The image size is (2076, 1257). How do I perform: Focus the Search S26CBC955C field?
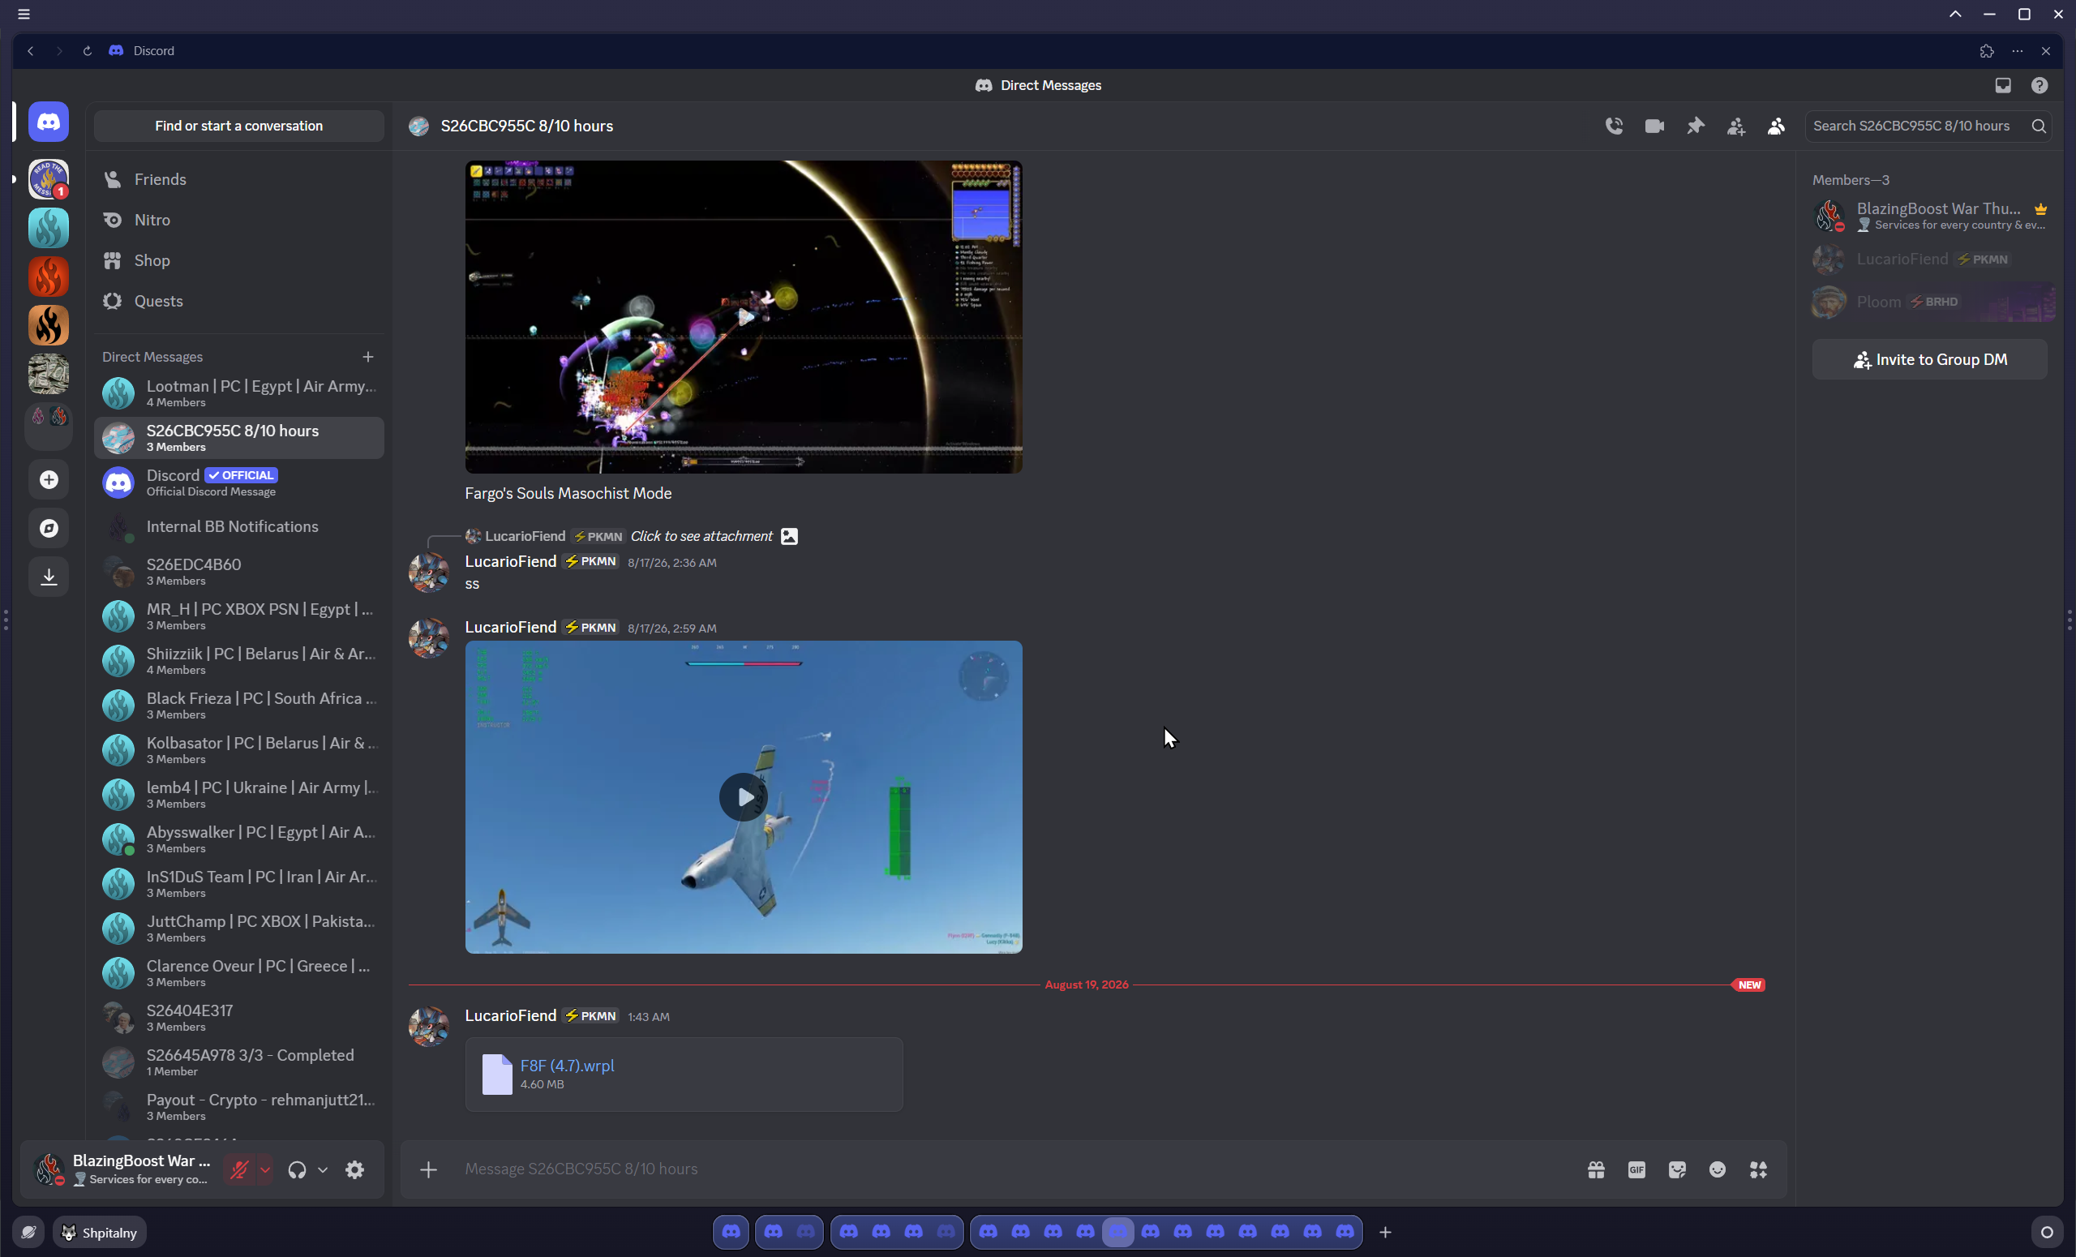coord(1928,126)
